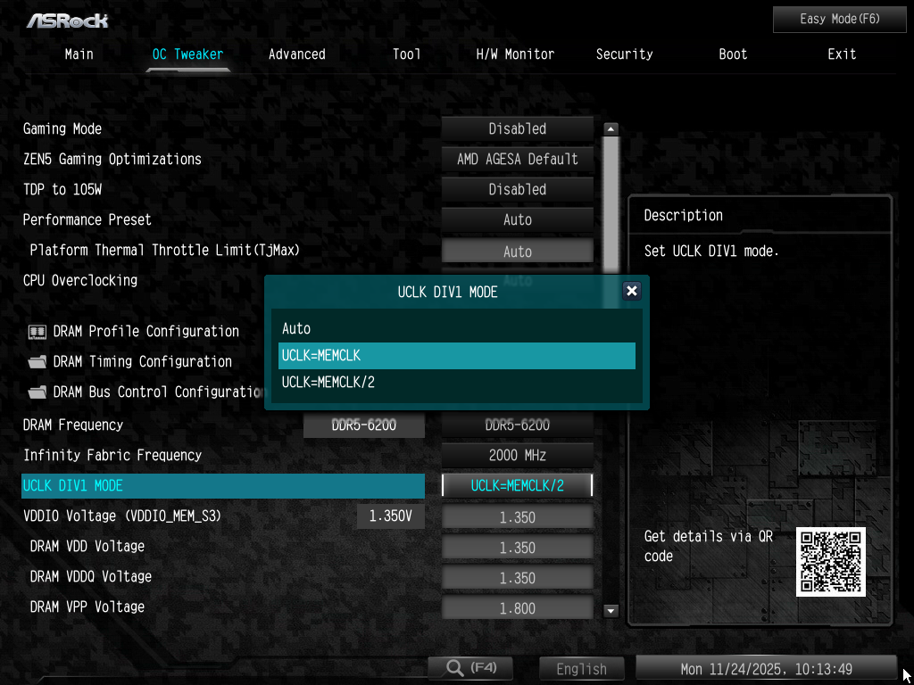The width and height of the screenshot is (914, 685).
Task: Click the search magnifier icon
Action: (455, 668)
